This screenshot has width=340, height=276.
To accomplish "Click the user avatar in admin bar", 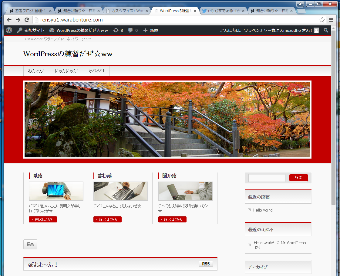I will pyautogui.click(x=316, y=30).
